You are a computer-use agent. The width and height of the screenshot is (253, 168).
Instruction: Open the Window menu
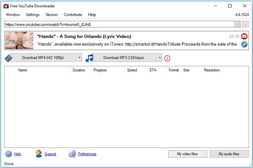13,15
